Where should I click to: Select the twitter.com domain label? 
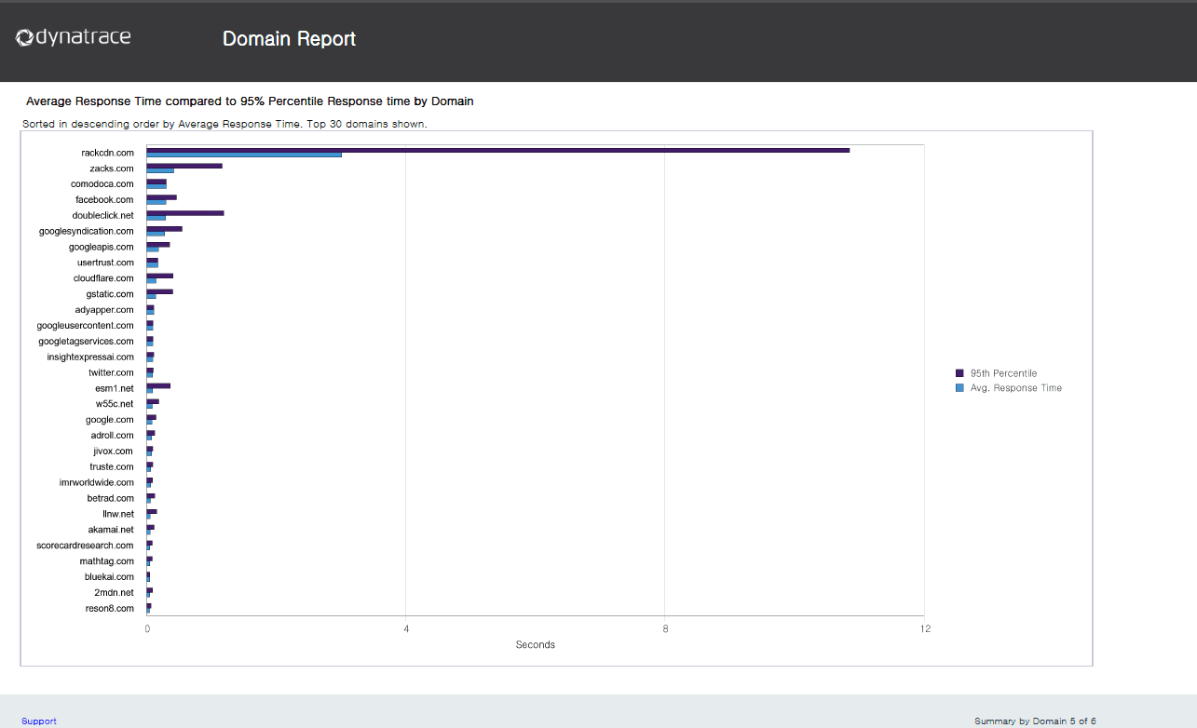tap(111, 372)
